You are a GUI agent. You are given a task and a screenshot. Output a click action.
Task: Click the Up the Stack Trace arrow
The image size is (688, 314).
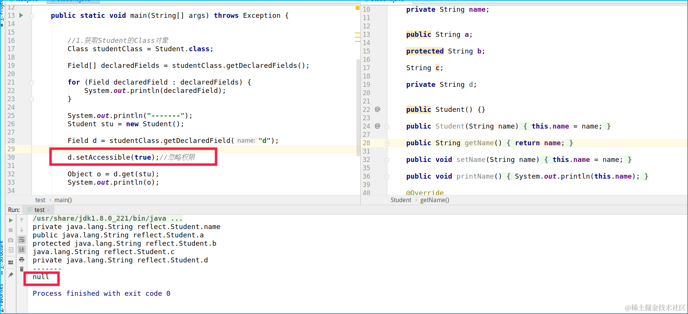pos(22,220)
